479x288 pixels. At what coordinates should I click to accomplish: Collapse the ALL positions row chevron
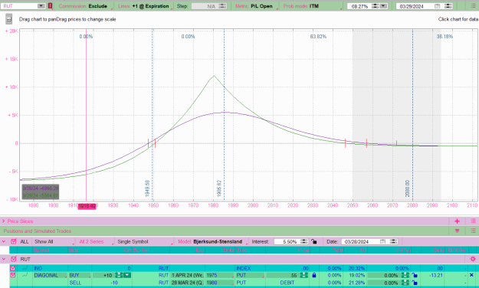click(x=4, y=241)
